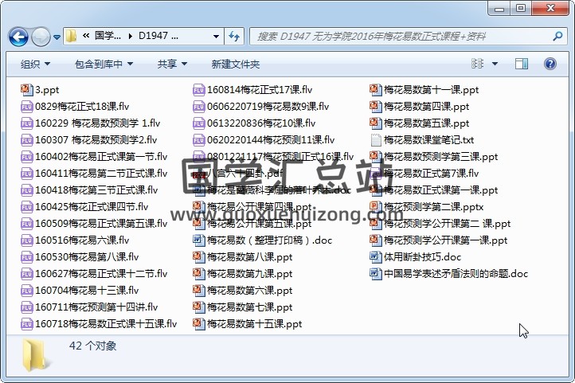Toggle the preview pane button
The width and height of the screenshot is (575, 383).
tap(523, 64)
